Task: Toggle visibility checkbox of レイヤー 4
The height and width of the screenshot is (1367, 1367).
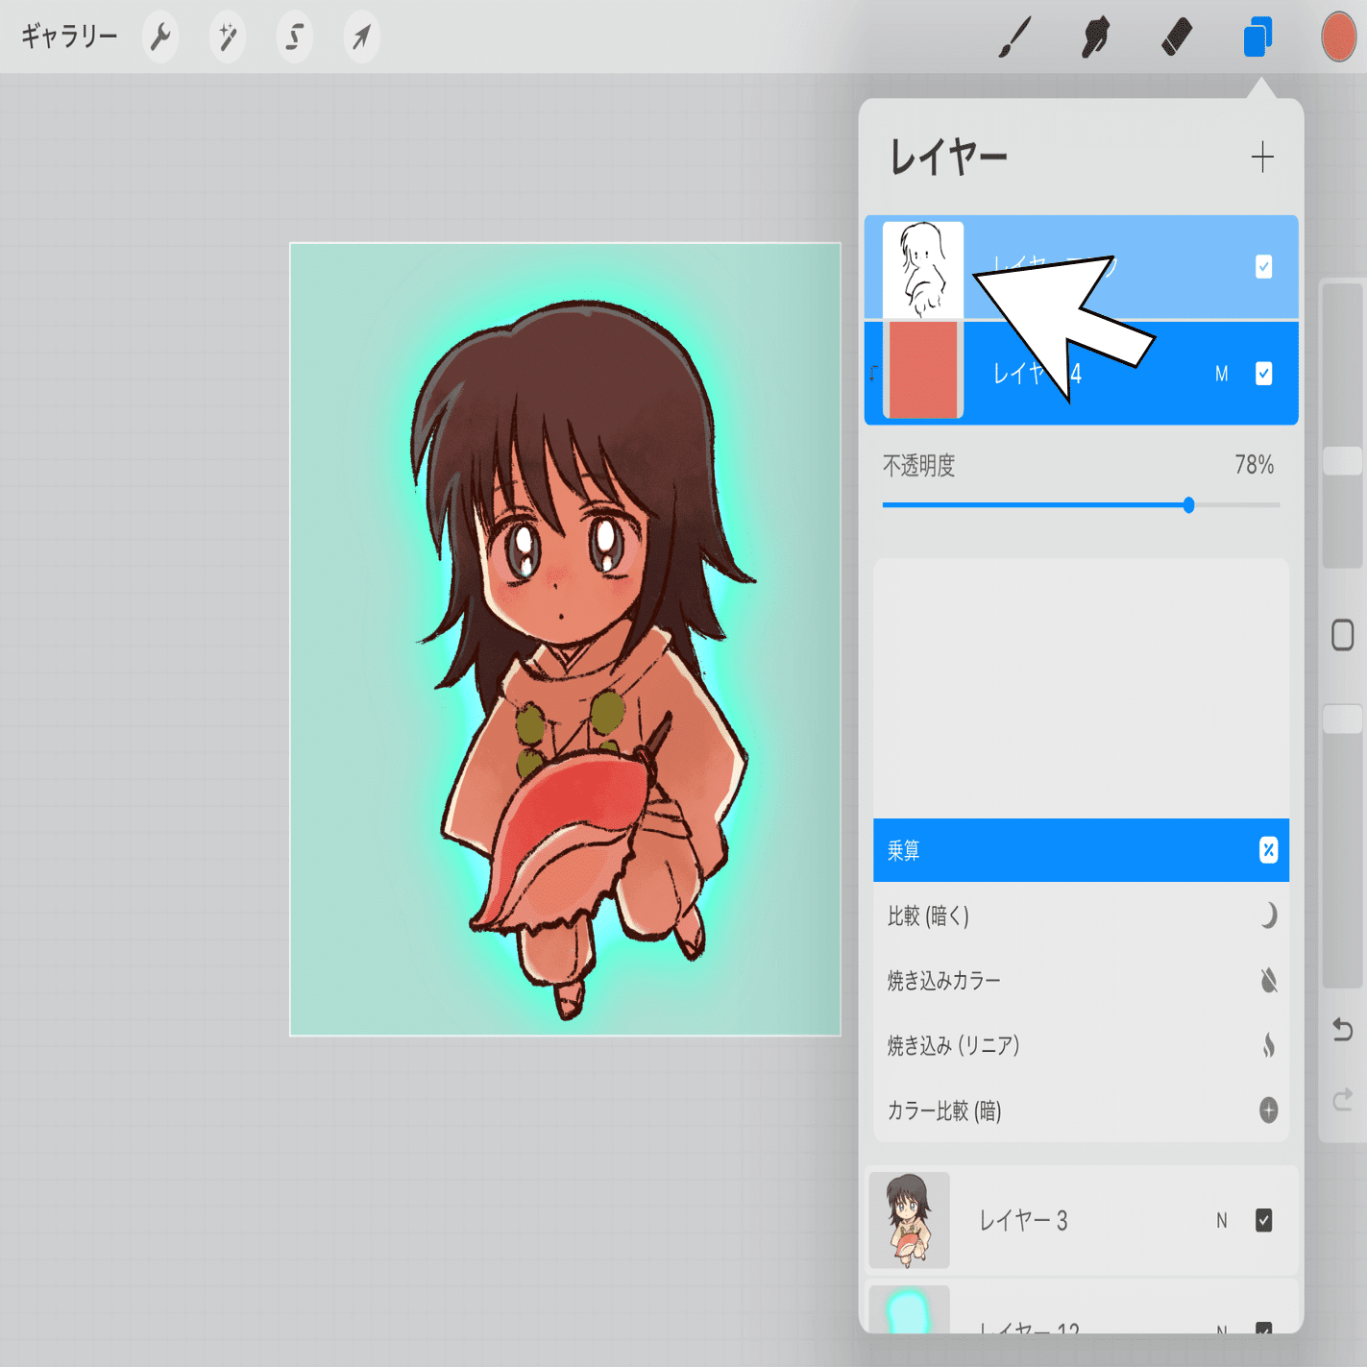Action: 1263,374
